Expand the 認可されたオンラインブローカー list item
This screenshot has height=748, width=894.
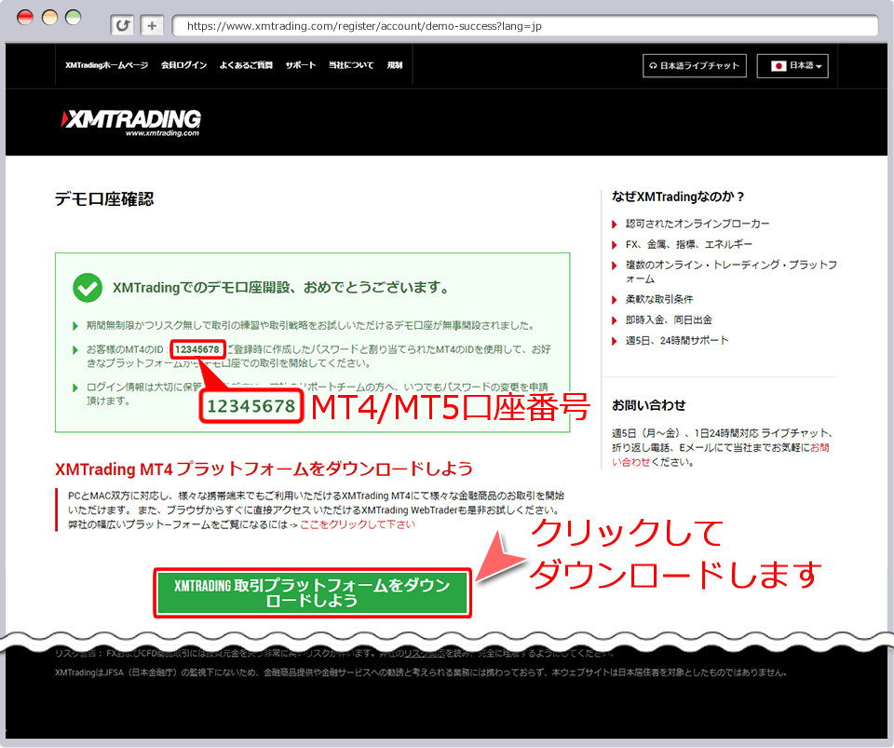click(697, 223)
